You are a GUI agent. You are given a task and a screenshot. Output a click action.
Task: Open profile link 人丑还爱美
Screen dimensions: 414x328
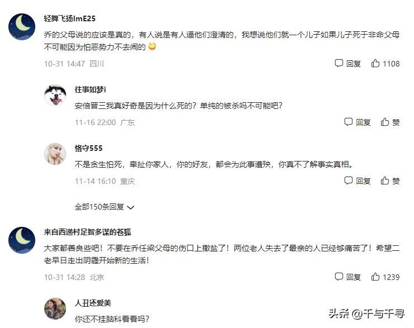[93, 303]
